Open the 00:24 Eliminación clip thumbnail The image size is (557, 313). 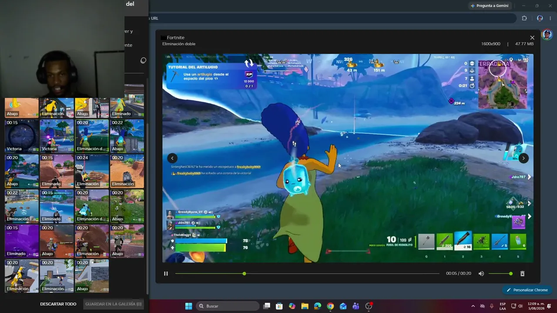click(92, 171)
